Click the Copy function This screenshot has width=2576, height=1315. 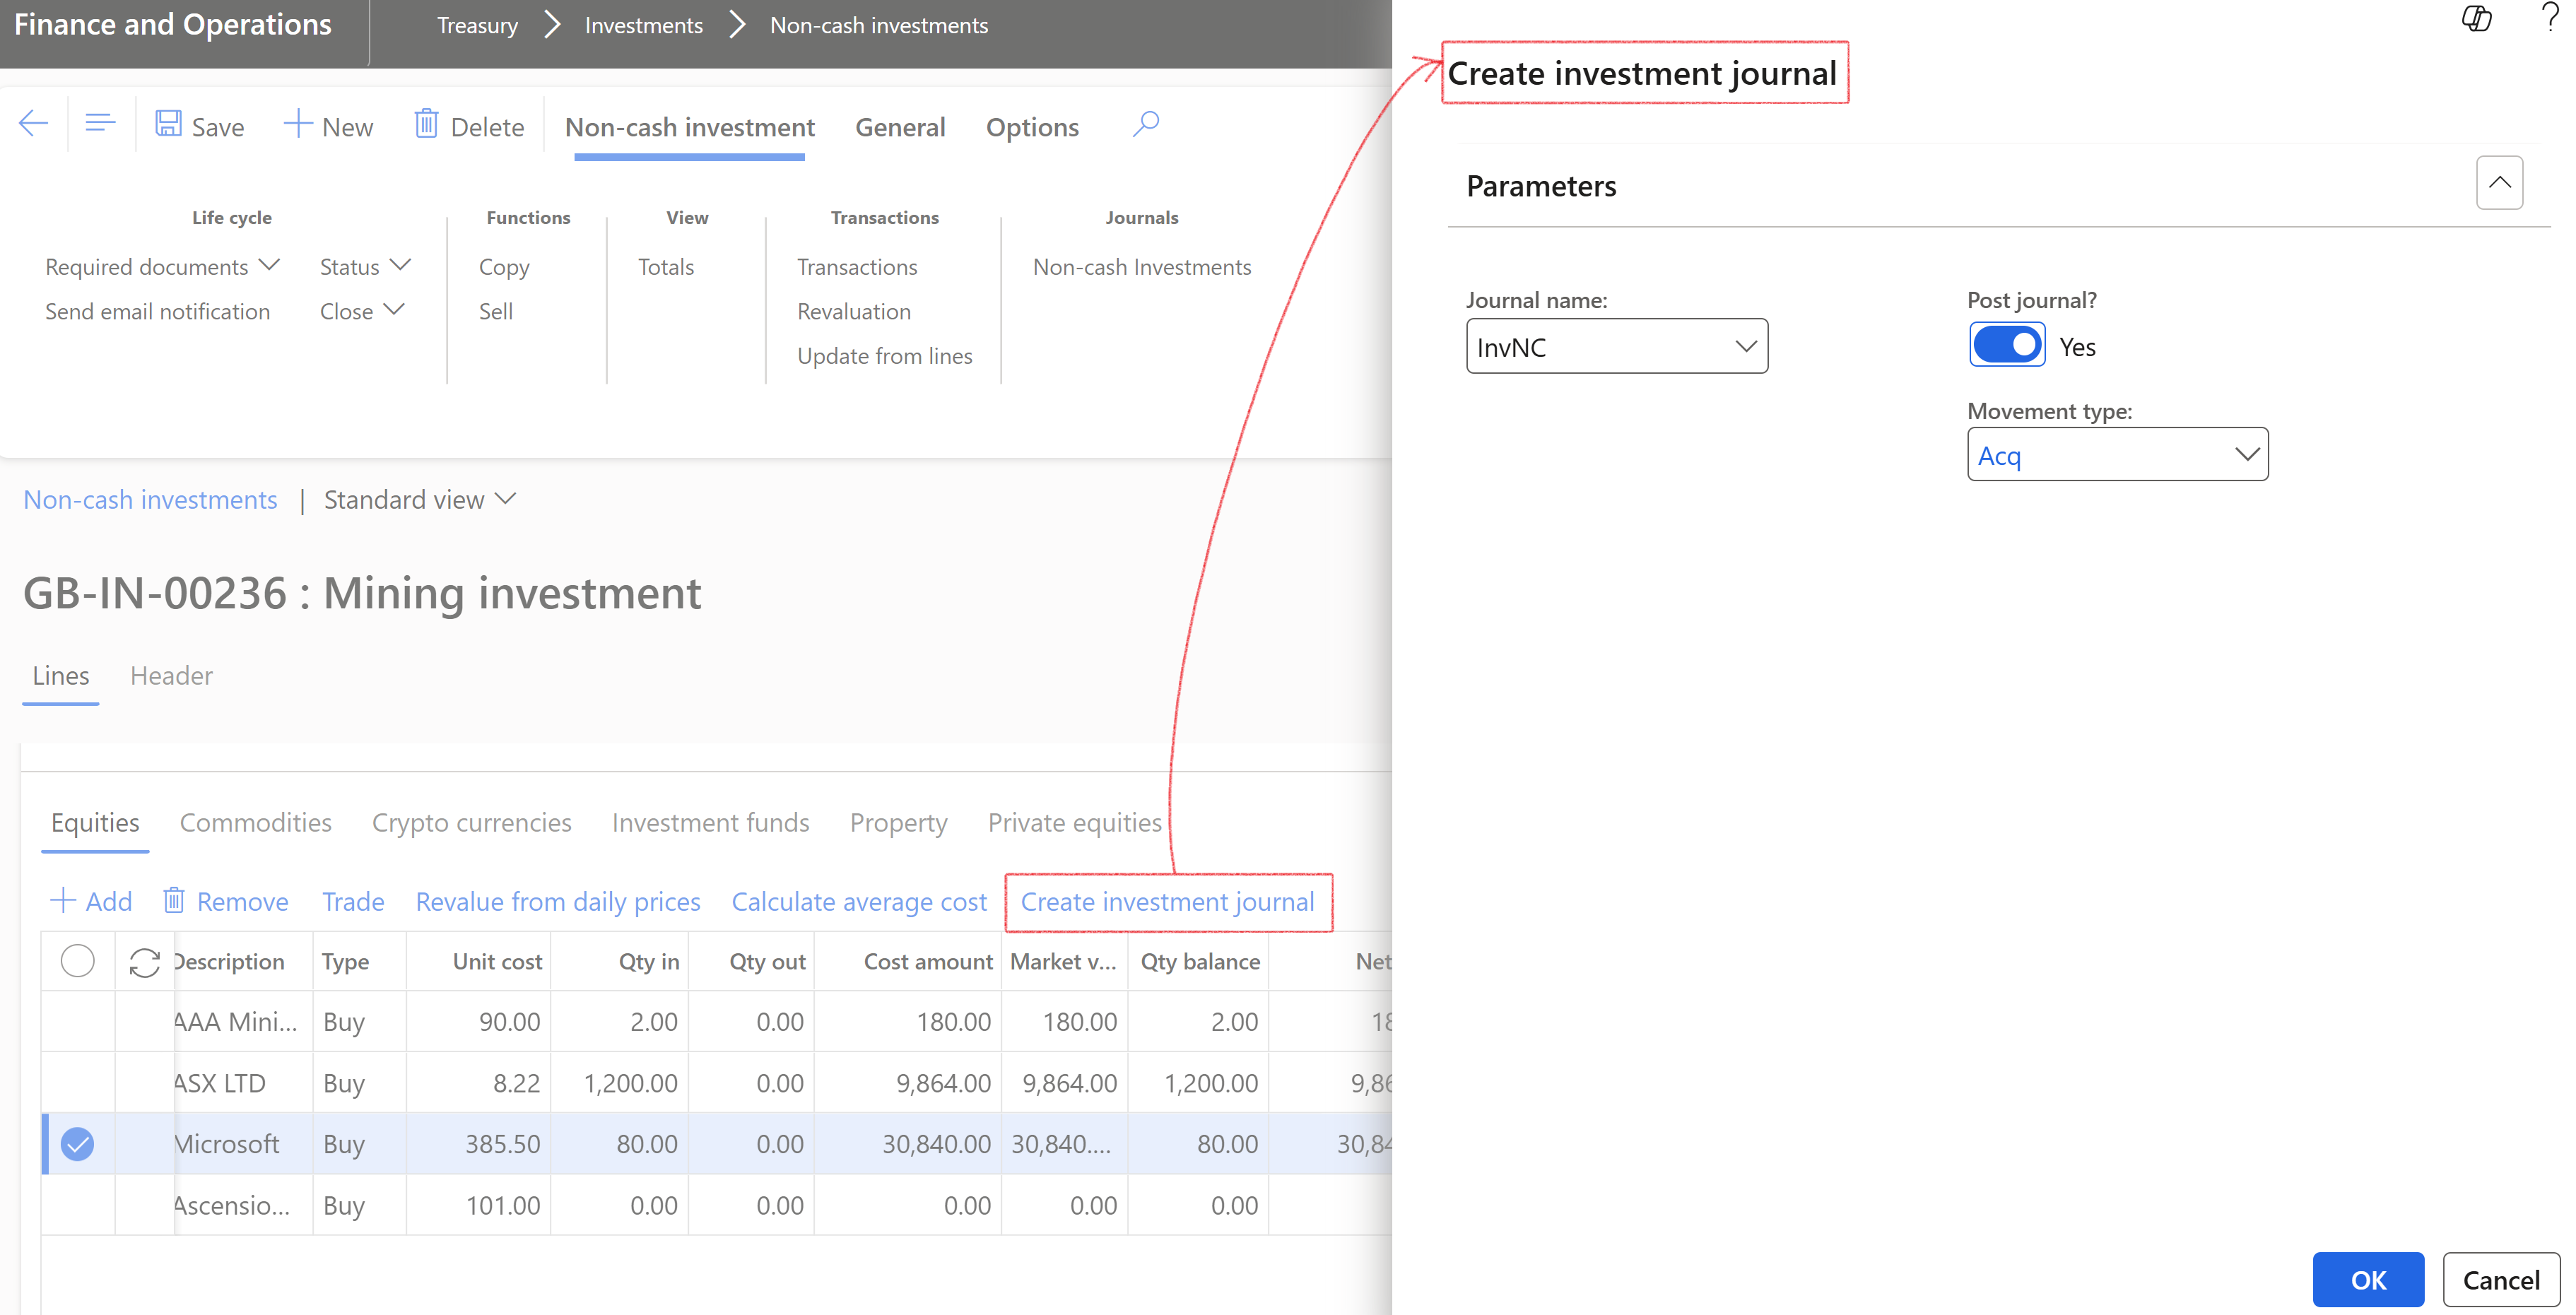[504, 268]
